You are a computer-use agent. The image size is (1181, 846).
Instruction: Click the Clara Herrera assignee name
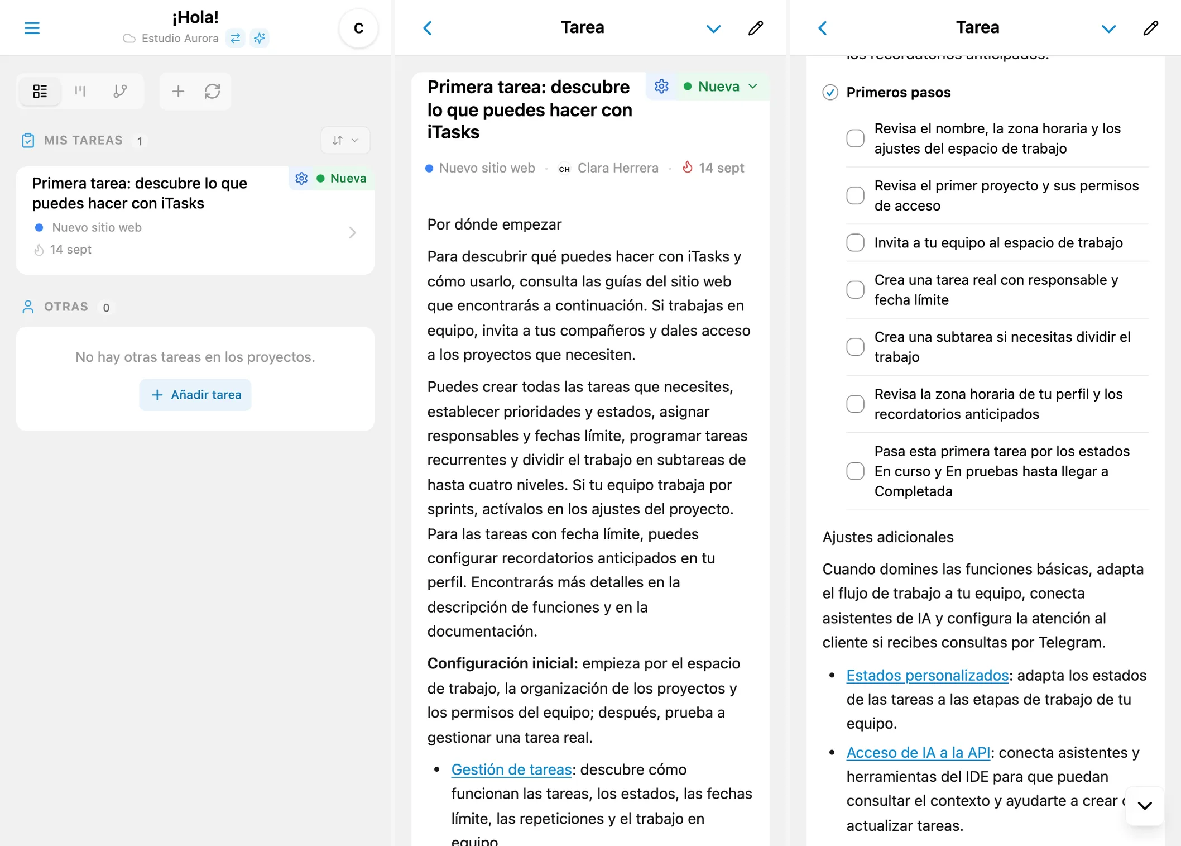[618, 168]
